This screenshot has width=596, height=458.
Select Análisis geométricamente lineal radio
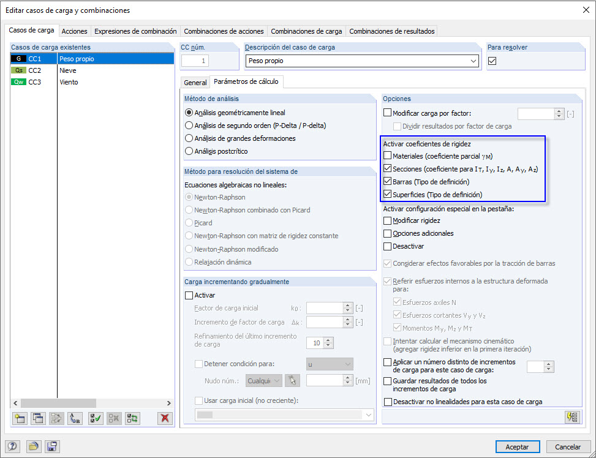[x=189, y=113]
